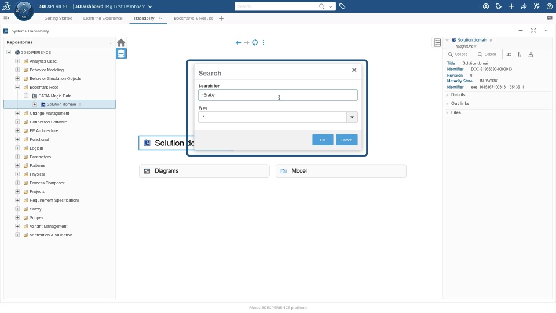Collapse the 3DEXPERIENCE root node
Image resolution: width=556 pixels, height=313 pixels.
(x=9, y=52)
